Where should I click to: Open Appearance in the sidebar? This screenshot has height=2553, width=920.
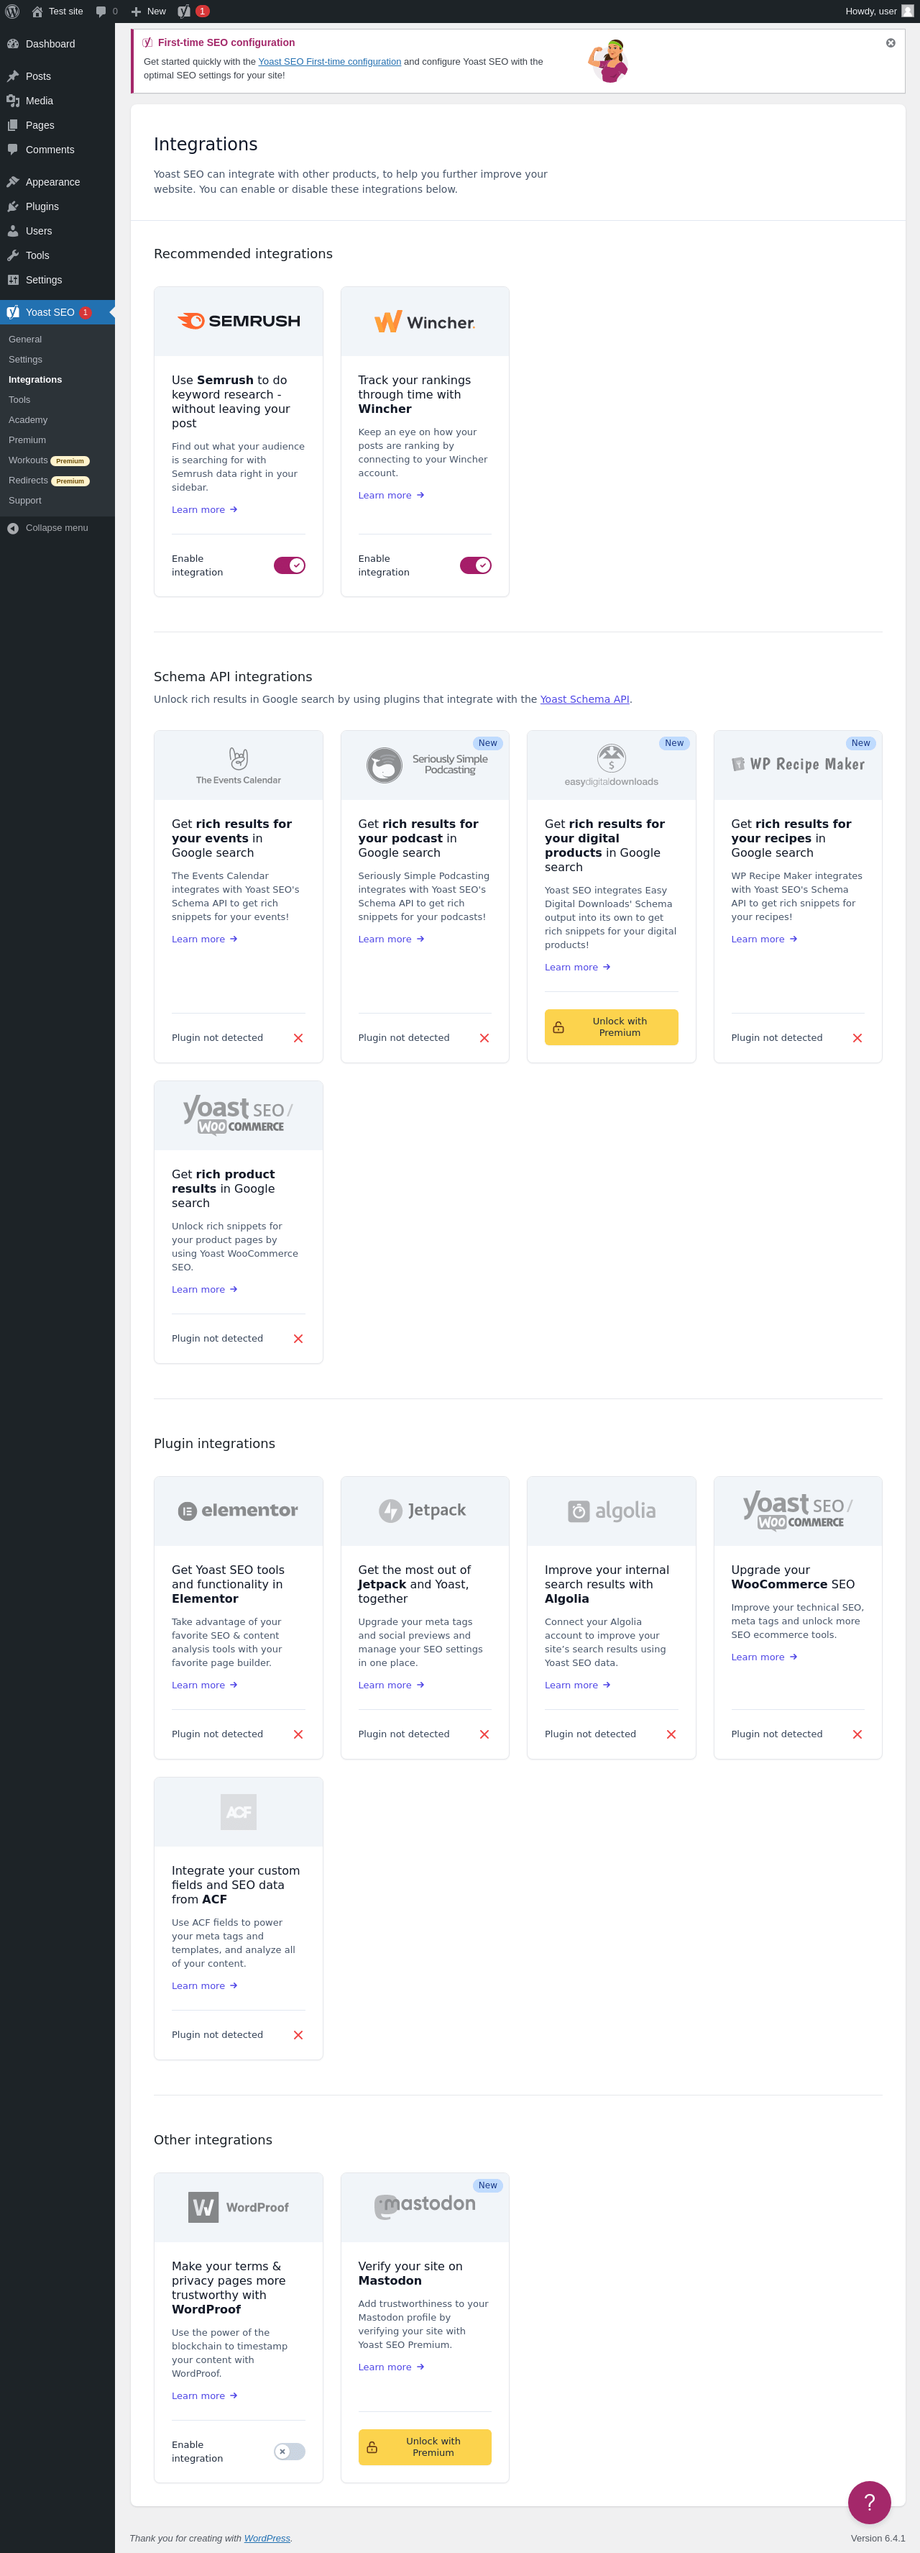click(x=57, y=183)
